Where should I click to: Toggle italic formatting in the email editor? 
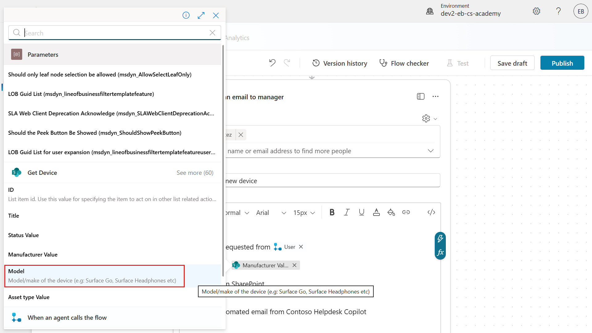(x=347, y=212)
